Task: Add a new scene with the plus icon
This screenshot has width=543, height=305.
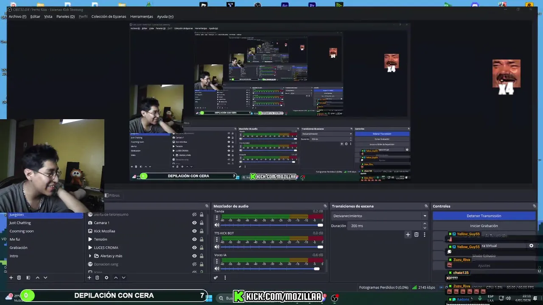Action: (11, 277)
